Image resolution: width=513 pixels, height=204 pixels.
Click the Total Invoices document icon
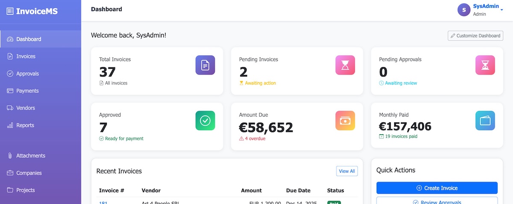(x=205, y=65)
